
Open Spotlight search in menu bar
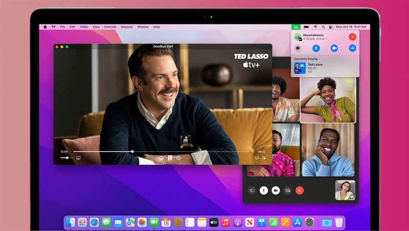[323, 27]
